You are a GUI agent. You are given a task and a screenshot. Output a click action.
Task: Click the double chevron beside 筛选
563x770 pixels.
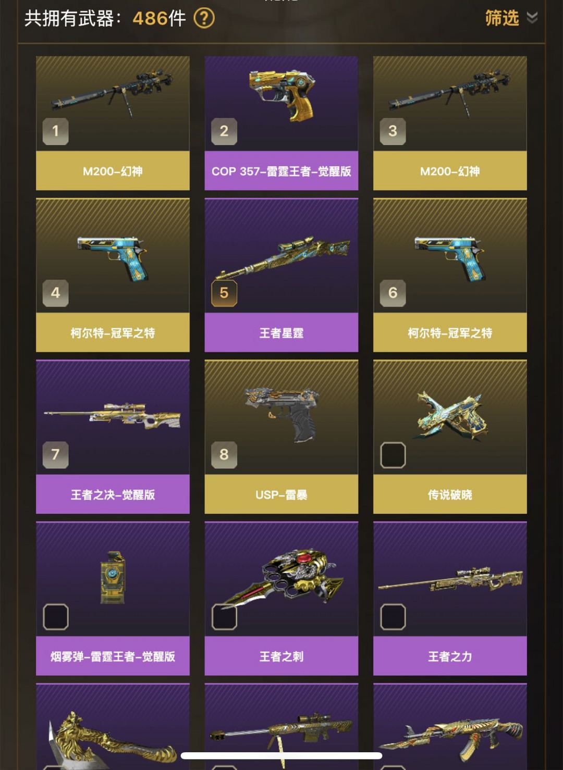[x=532, y=18]
